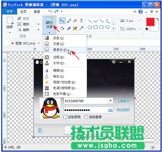Collapse the ribbon with caret icon
Screen dimensions: 162x152
tap(135, 12)
